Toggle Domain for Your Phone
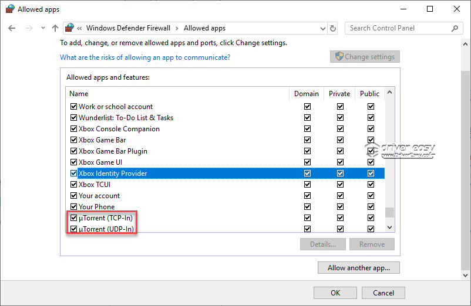 [307, 206]
